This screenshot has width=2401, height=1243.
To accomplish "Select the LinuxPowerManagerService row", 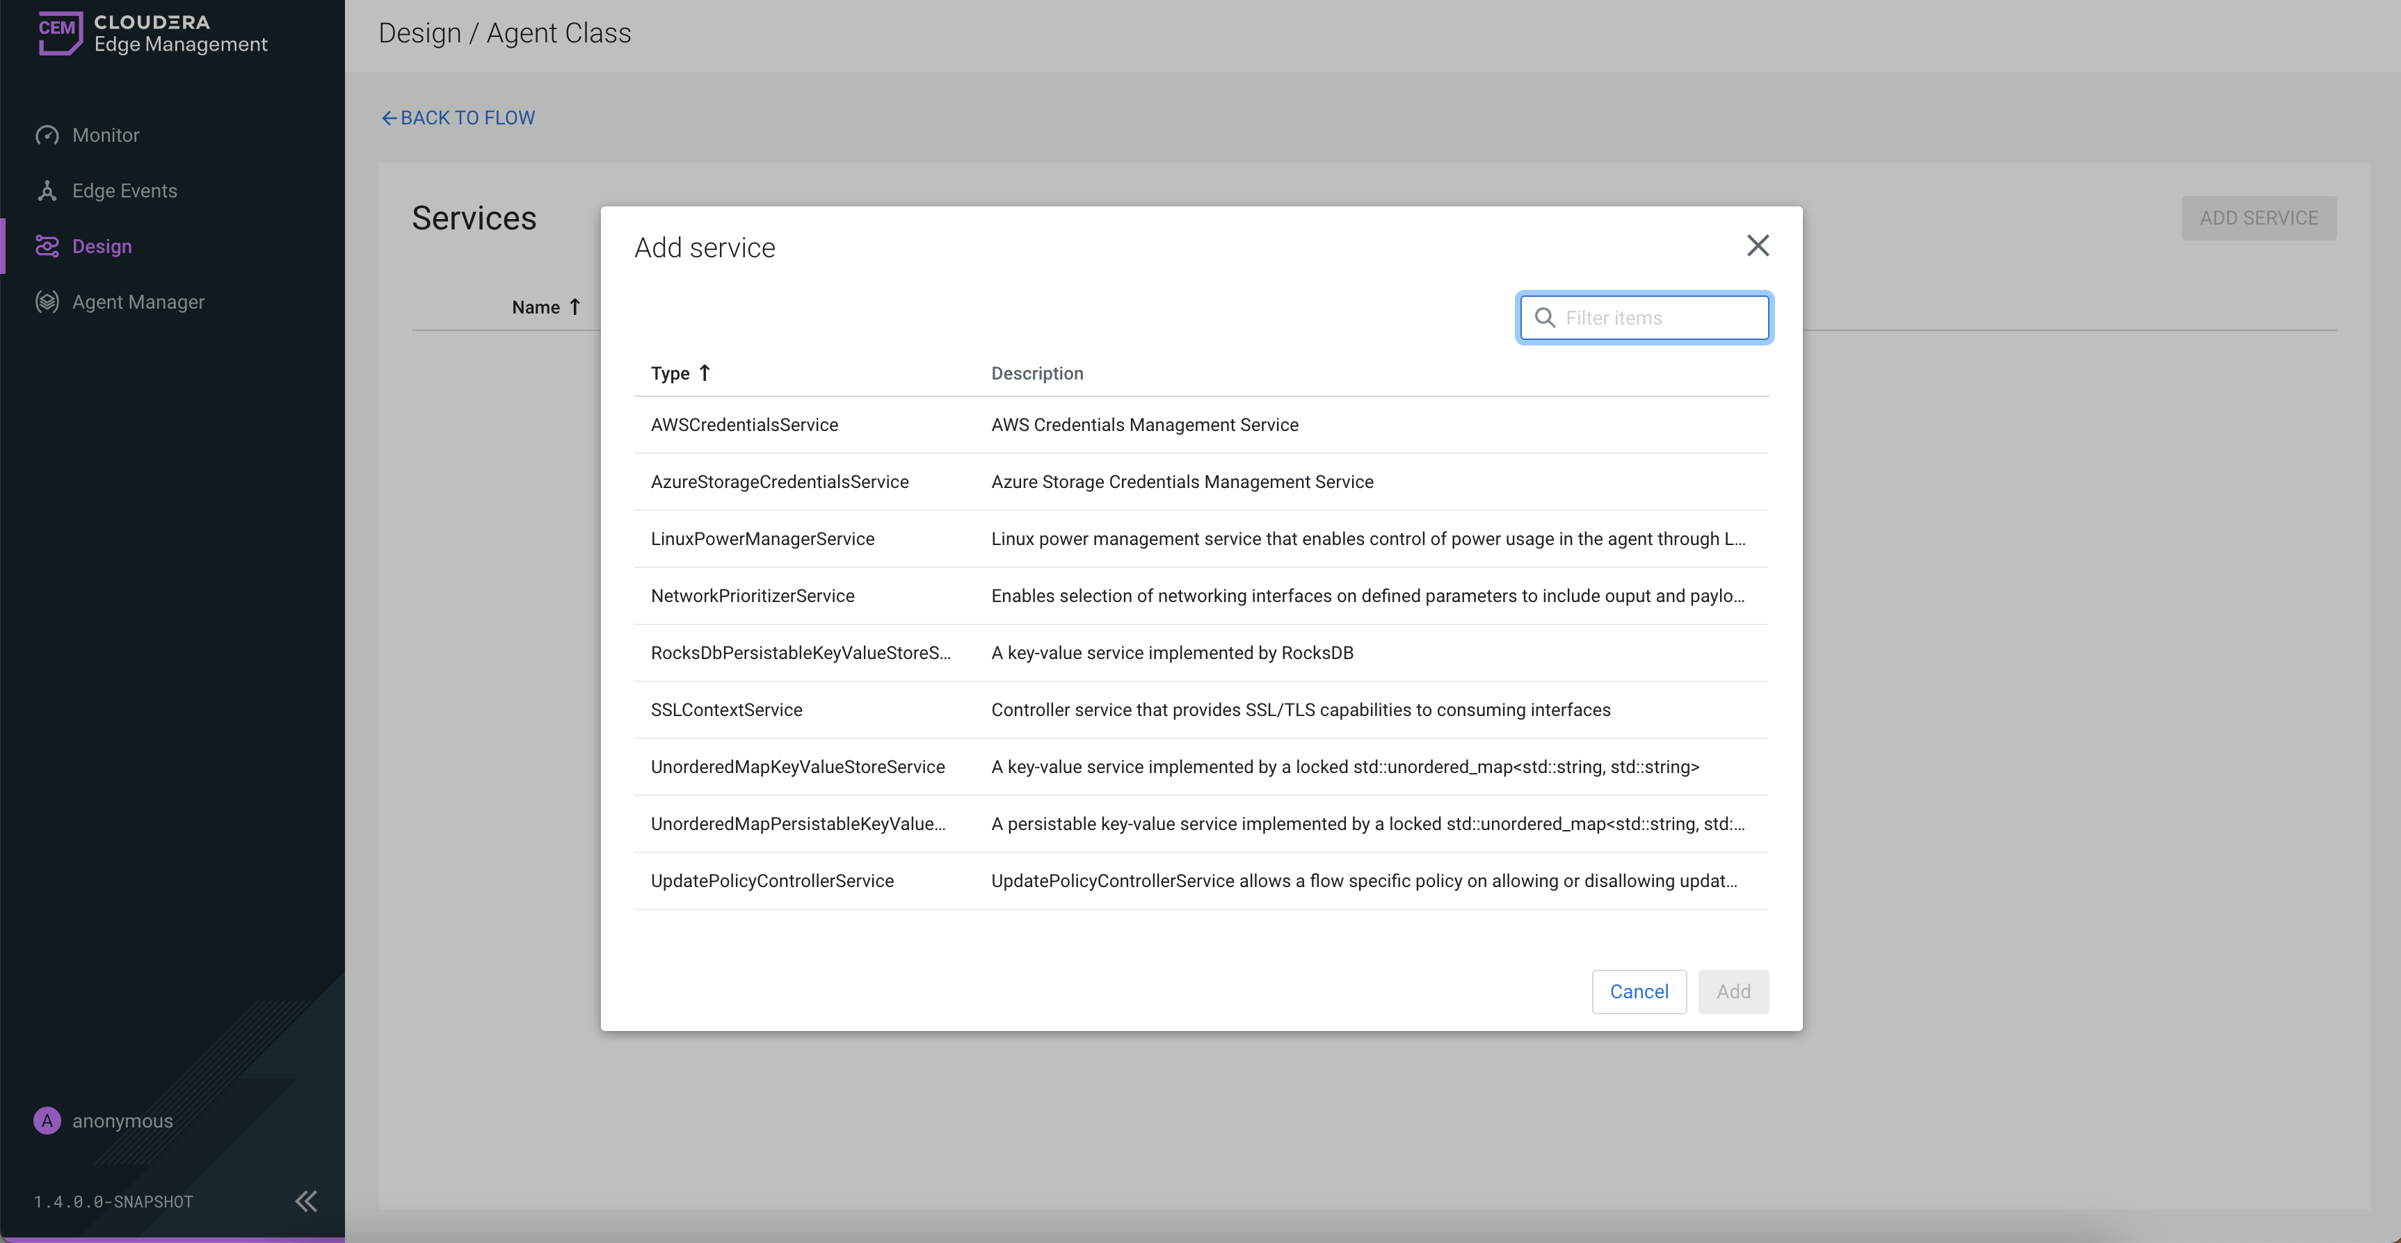I will tap(762, 539).
